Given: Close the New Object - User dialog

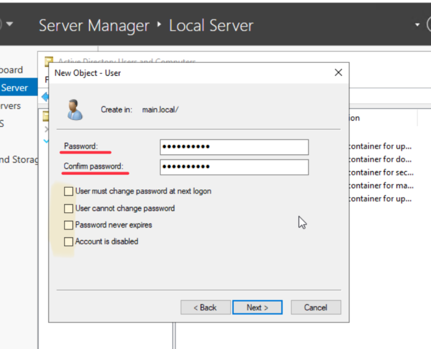Looking at the screenshot, I should click(337, 73).
